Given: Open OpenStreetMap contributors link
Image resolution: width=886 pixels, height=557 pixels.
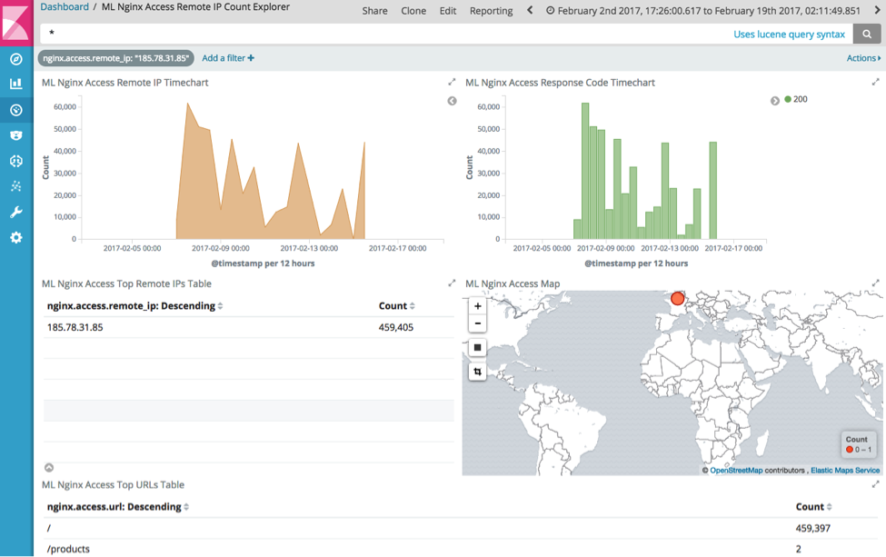Looking at the screenshot, I should [736, 470].
